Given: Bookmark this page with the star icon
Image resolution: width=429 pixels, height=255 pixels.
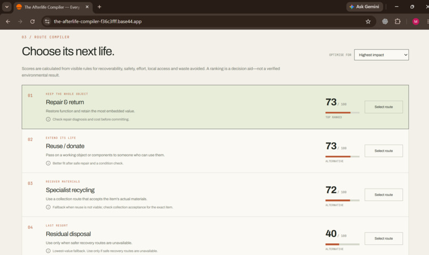Looking at the screenshot, I should [x=368, y=21].
